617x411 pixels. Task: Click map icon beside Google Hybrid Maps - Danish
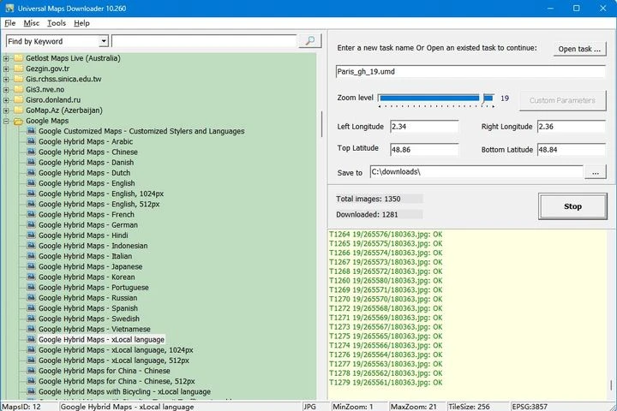point(31,163)
